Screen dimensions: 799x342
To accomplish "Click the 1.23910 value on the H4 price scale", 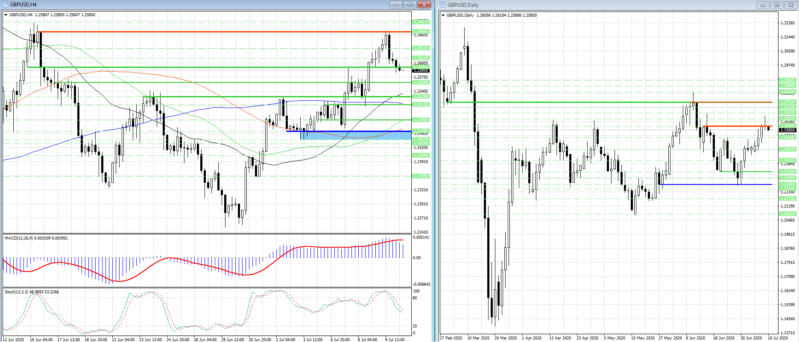I will pos(421,162).
